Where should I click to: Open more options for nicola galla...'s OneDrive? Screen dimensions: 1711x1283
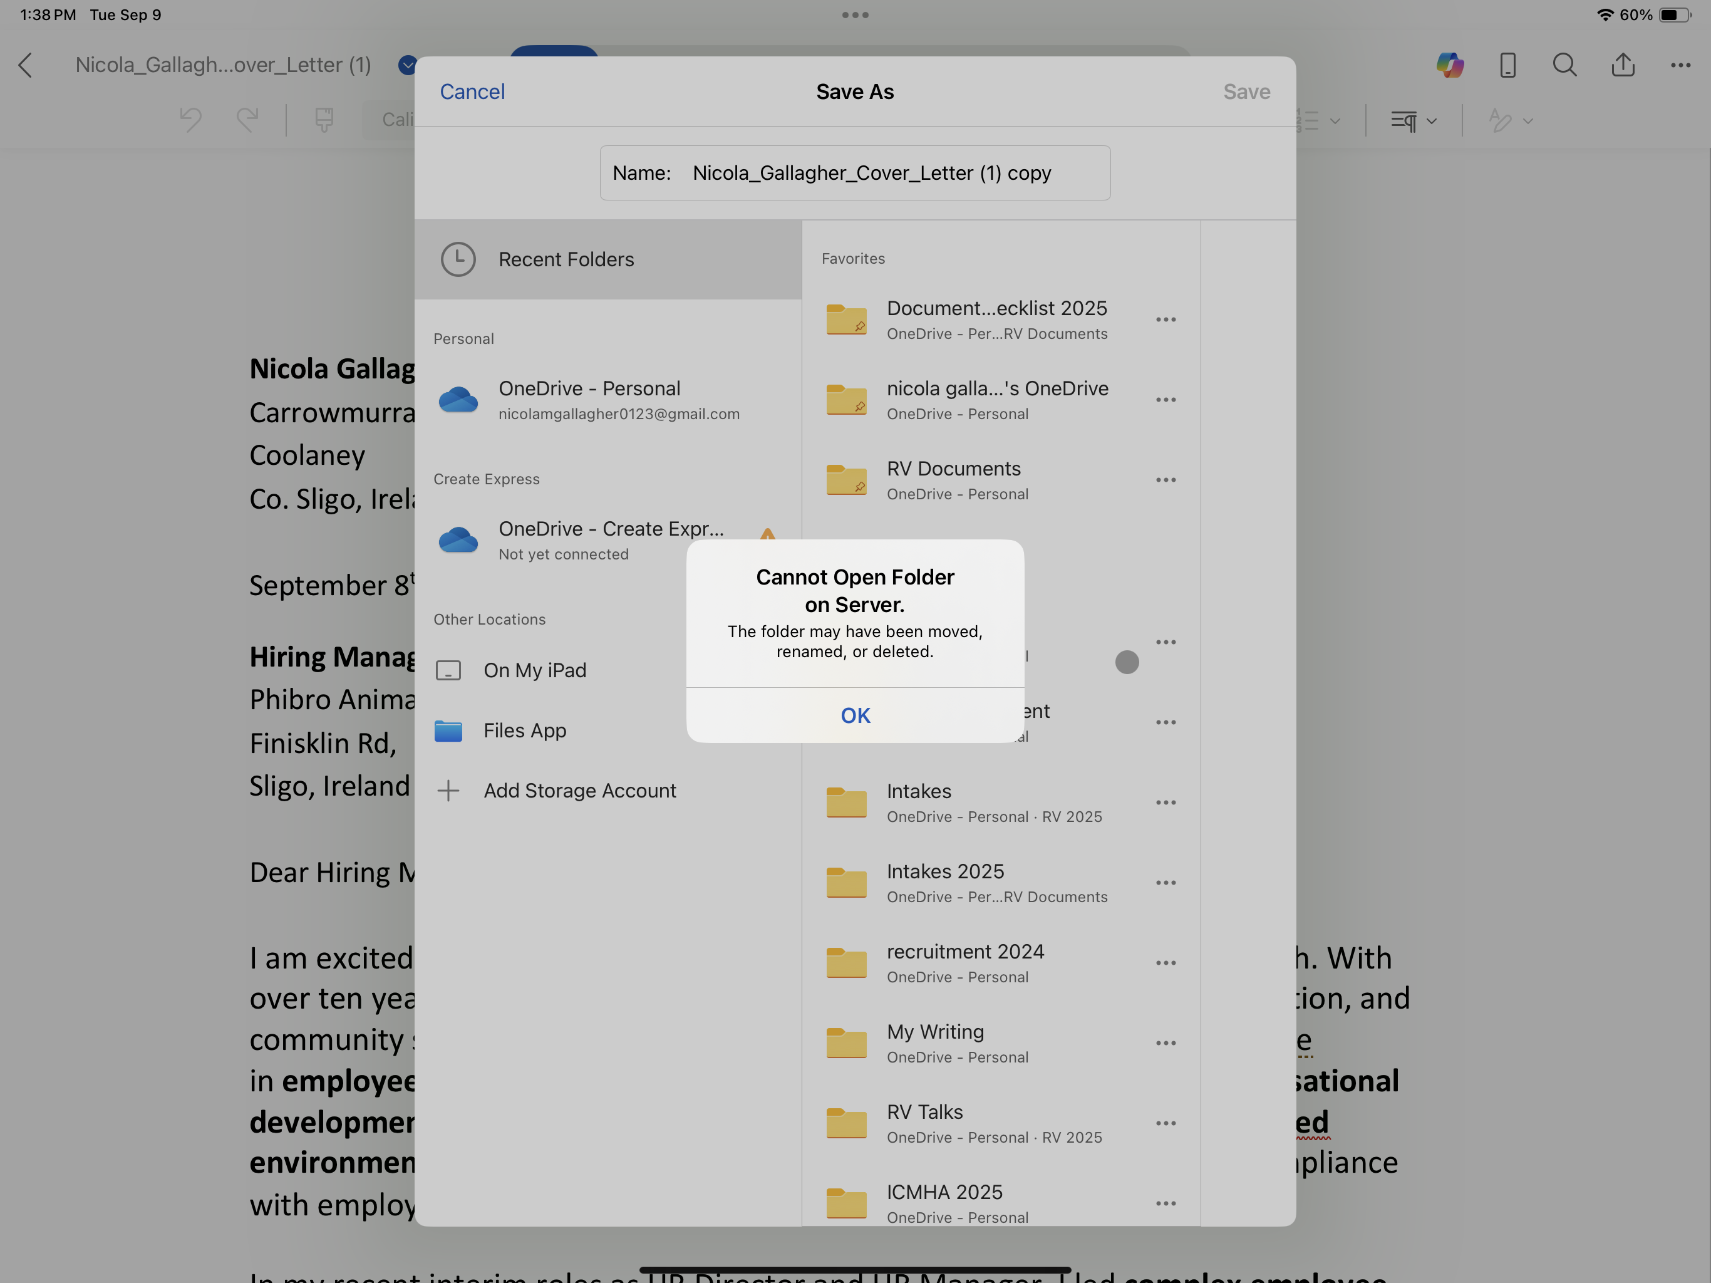click(x=1166, y=399)
